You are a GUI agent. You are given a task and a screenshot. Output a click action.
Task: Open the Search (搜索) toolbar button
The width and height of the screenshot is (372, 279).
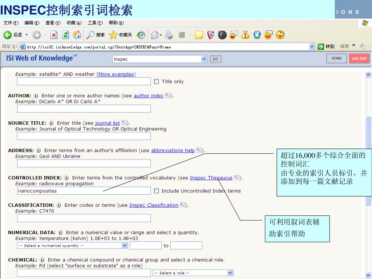95,35
